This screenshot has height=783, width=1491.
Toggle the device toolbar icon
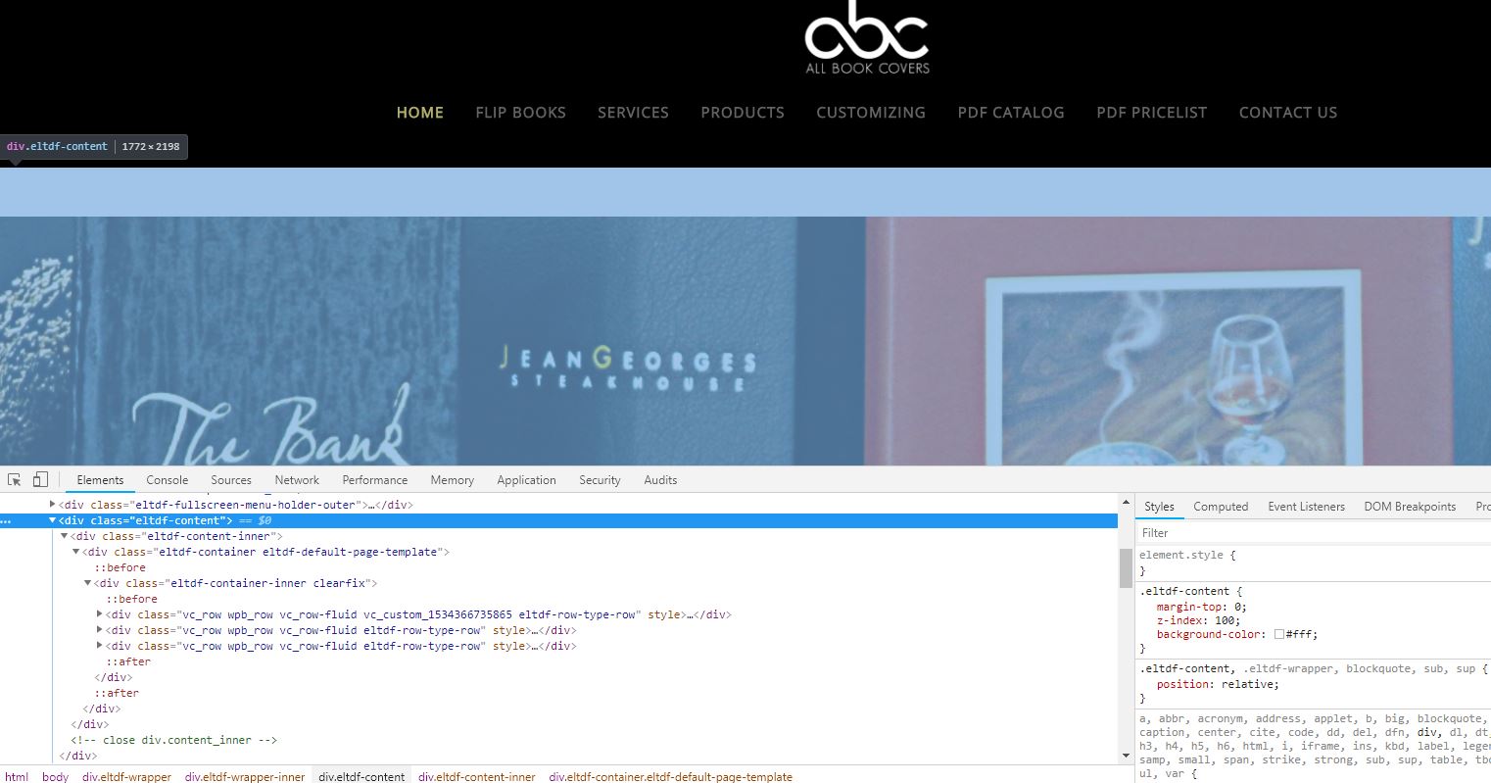point(40,479)
